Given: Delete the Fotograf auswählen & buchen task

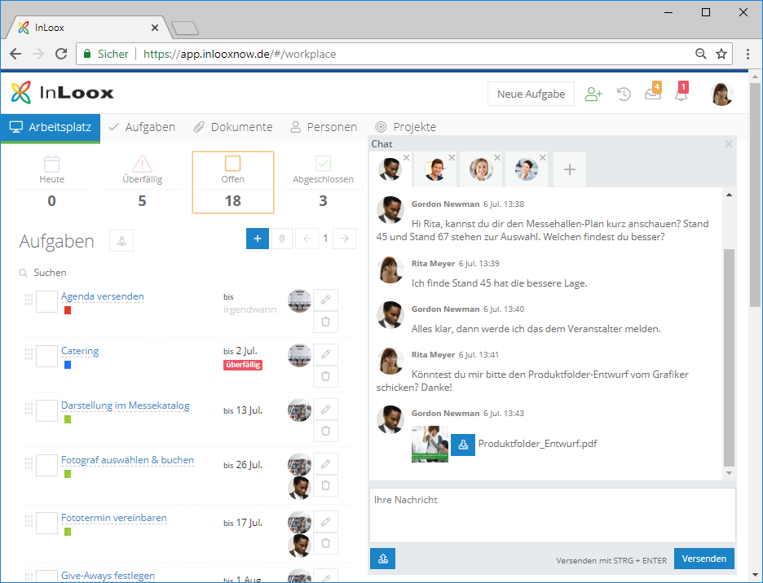Looking at the screenshot, I should pos(325,485).
